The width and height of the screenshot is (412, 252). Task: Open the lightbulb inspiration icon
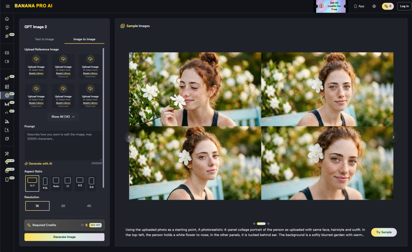(7, 27)
